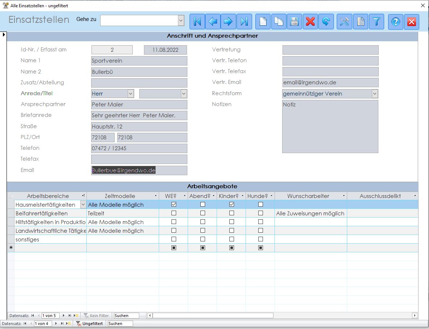Create a new blank record
The image size is (429, 329).
[x=263, y=22]
